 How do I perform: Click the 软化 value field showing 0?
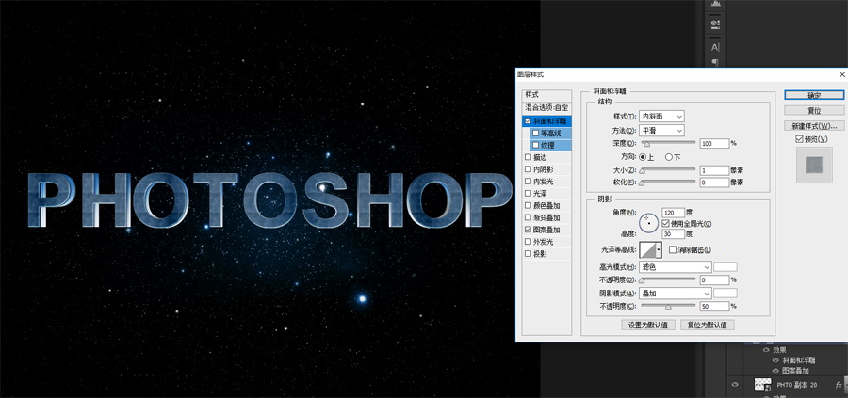(x=714, y=183)
